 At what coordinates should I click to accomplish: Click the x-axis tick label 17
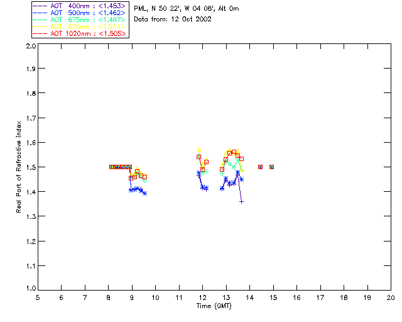click(320, 297)
